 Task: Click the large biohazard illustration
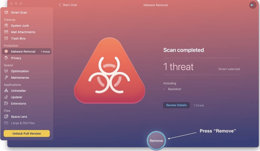click(109, 71)
